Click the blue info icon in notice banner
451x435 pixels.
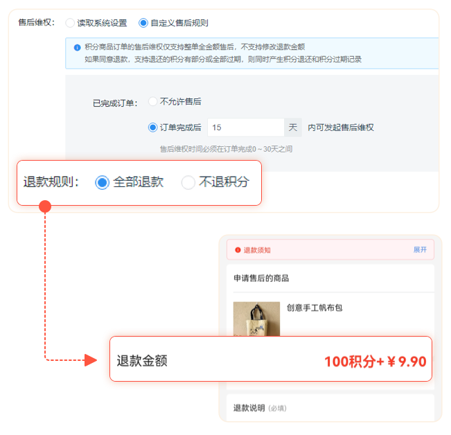pos(77,47)
